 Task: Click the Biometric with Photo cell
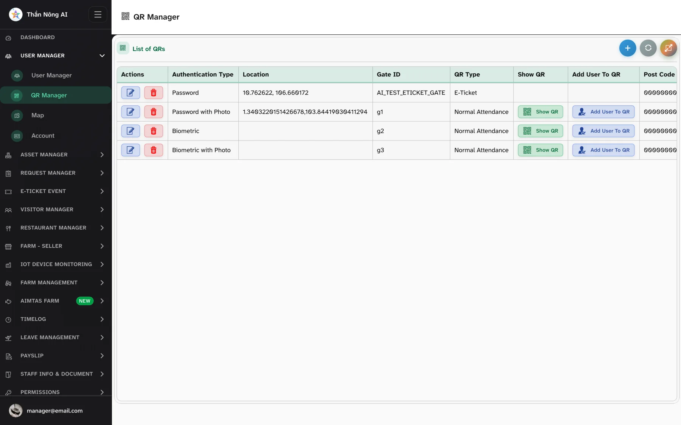click(203, 150)
